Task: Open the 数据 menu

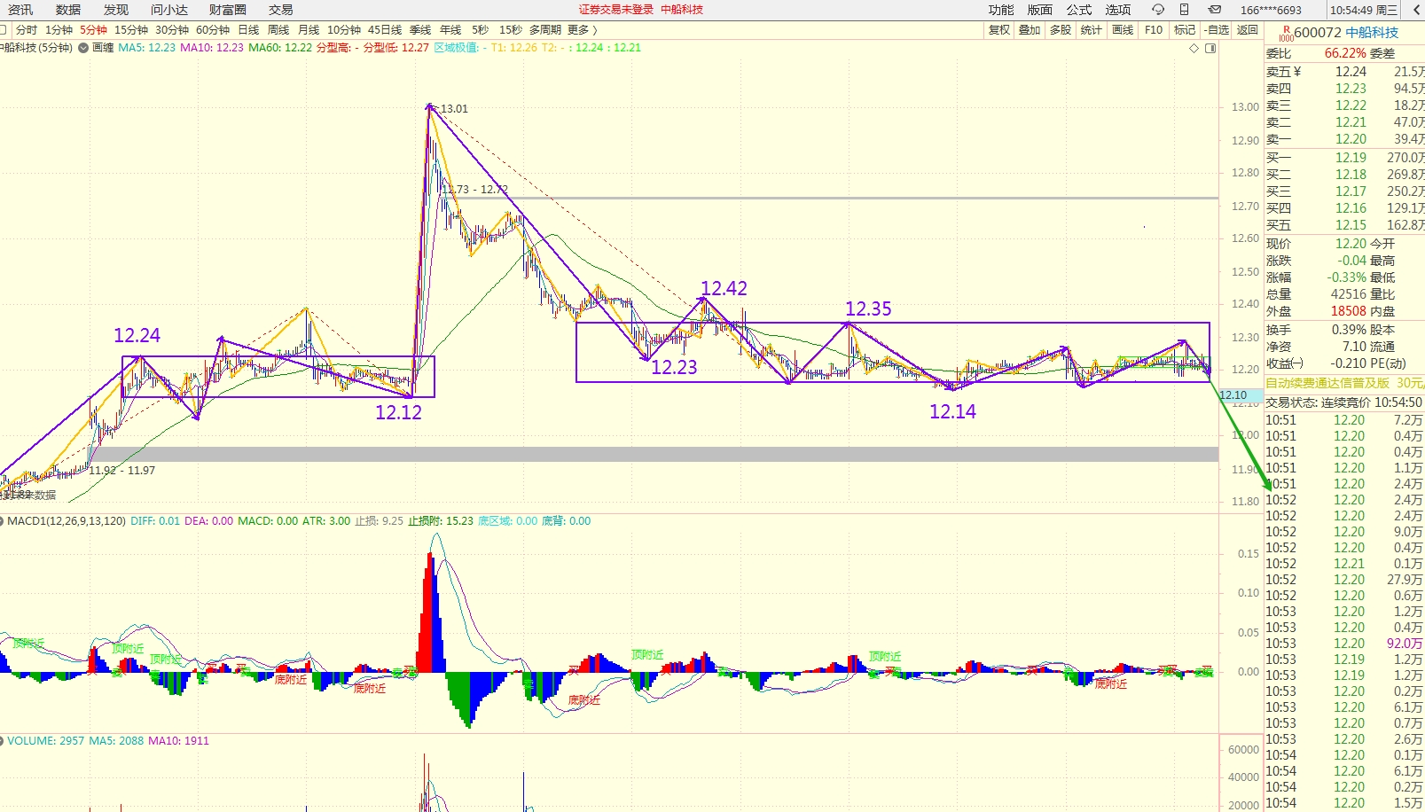Action: pyautogui.click(x=68, y=10)
